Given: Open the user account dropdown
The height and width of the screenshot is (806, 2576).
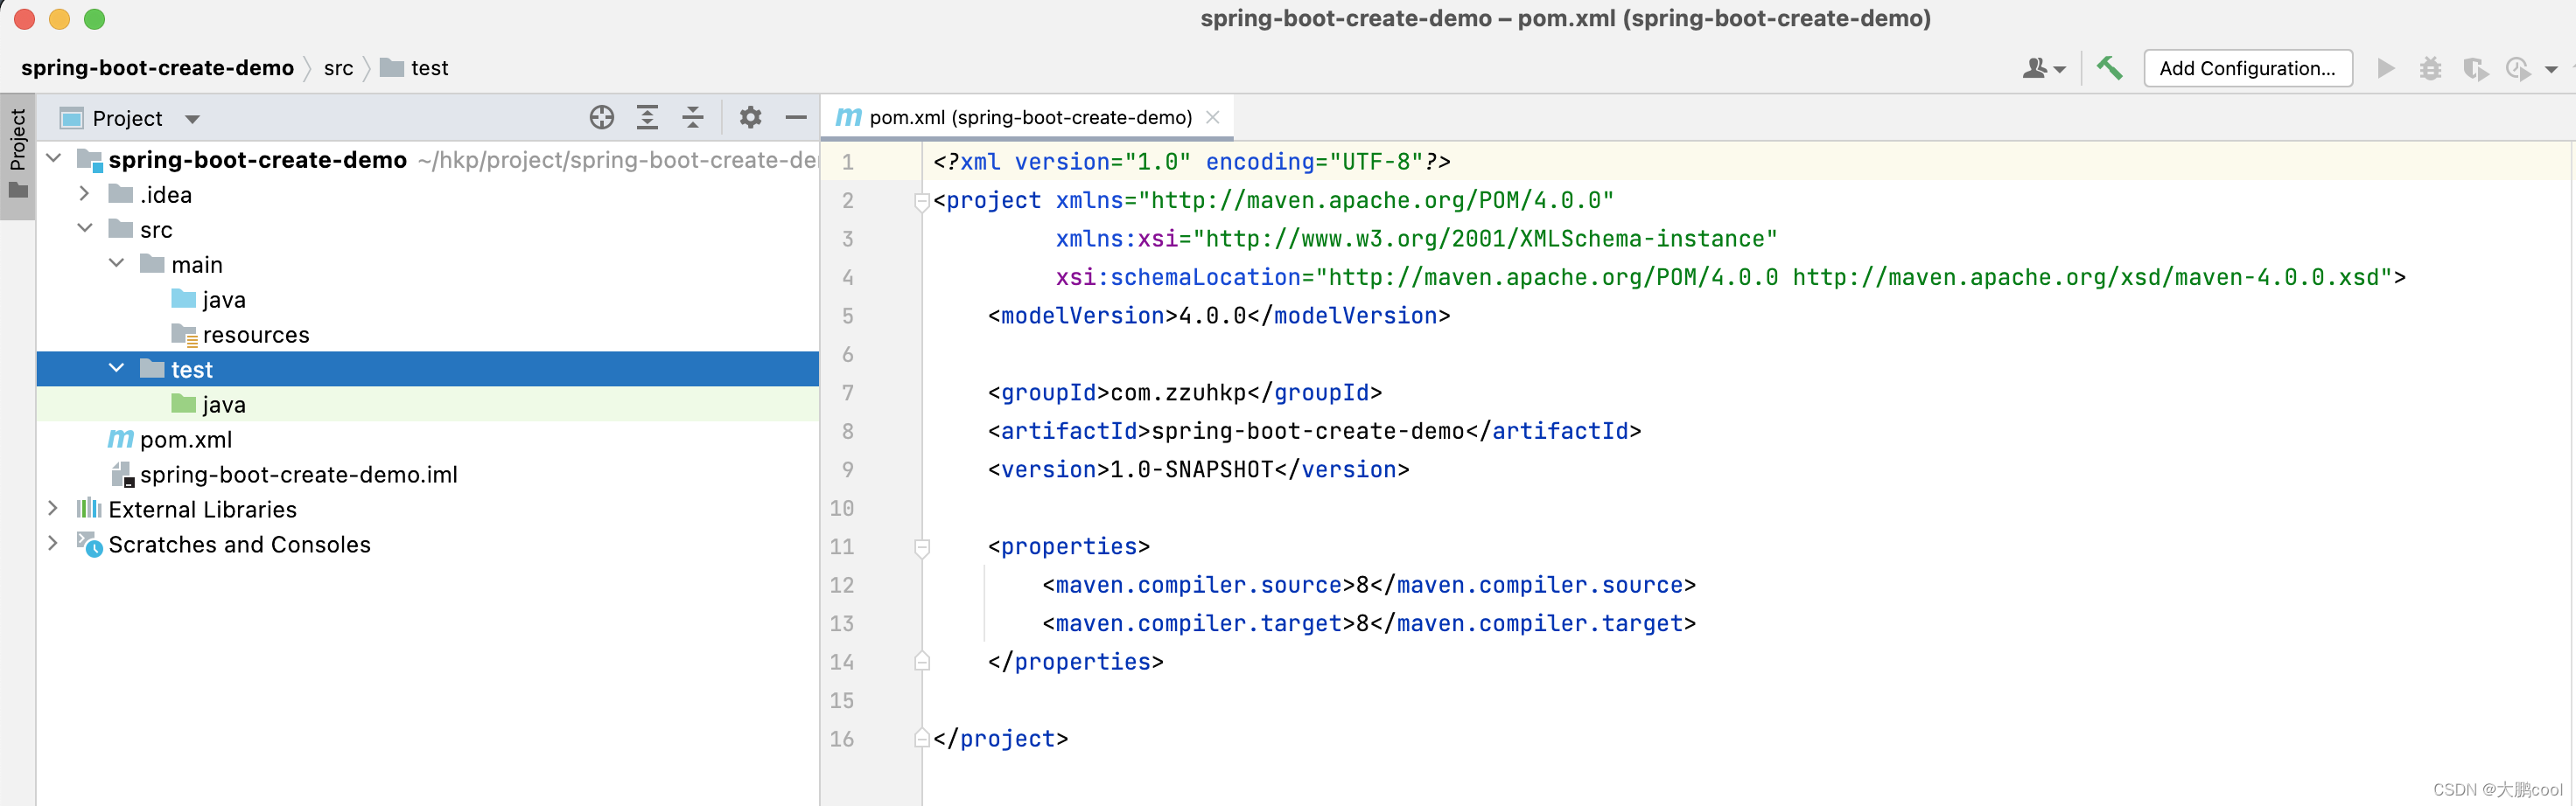Looking at the screenshot, I should (2043, 68).
